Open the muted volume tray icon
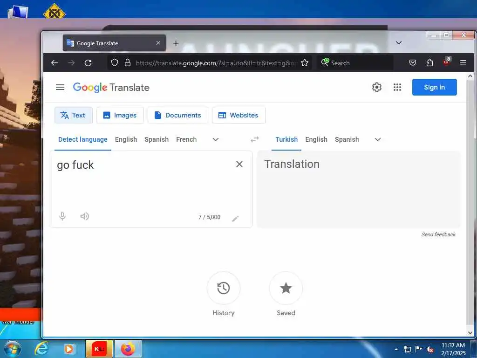The height and width of the screenshot is (358, 477). tap(430, 349)
